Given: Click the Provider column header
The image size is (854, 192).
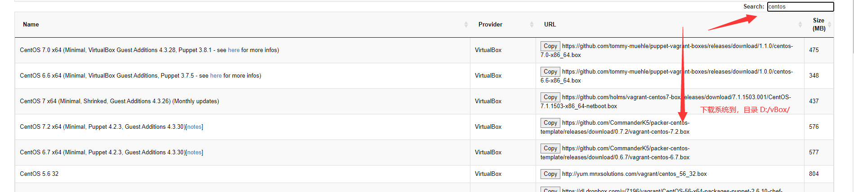Looking at the screenshot, I should tap(490, 25).
